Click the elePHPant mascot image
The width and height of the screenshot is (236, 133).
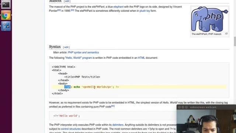coord(210,19)
